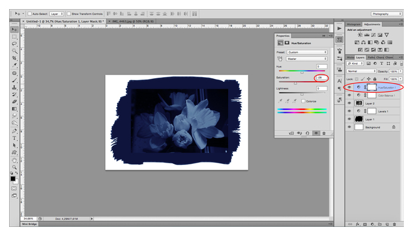
Task: Select the Quick Selection tool
Action: tap(14, 51)
